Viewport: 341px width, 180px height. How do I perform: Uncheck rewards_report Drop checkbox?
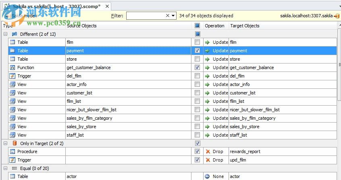(197, 151)
